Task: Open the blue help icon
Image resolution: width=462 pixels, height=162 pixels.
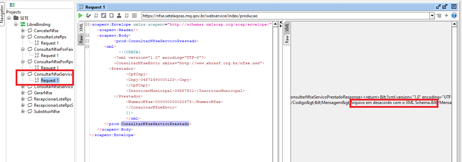Action: tap(454, 16)
